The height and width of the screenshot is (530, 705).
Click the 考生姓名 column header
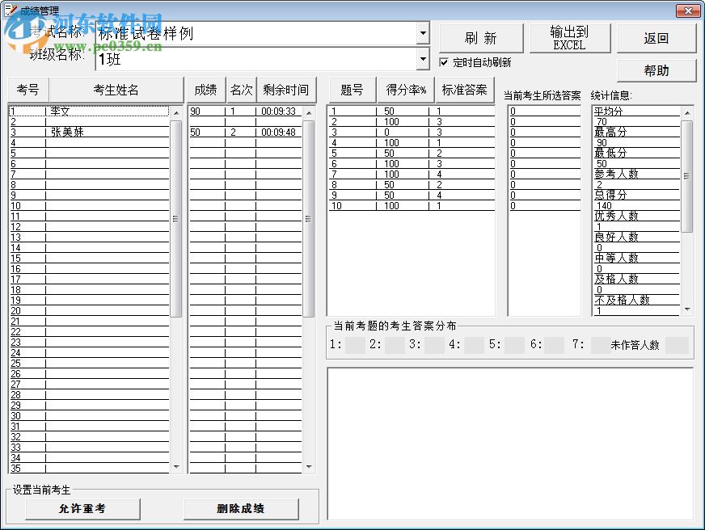click(x=116, y=90)
